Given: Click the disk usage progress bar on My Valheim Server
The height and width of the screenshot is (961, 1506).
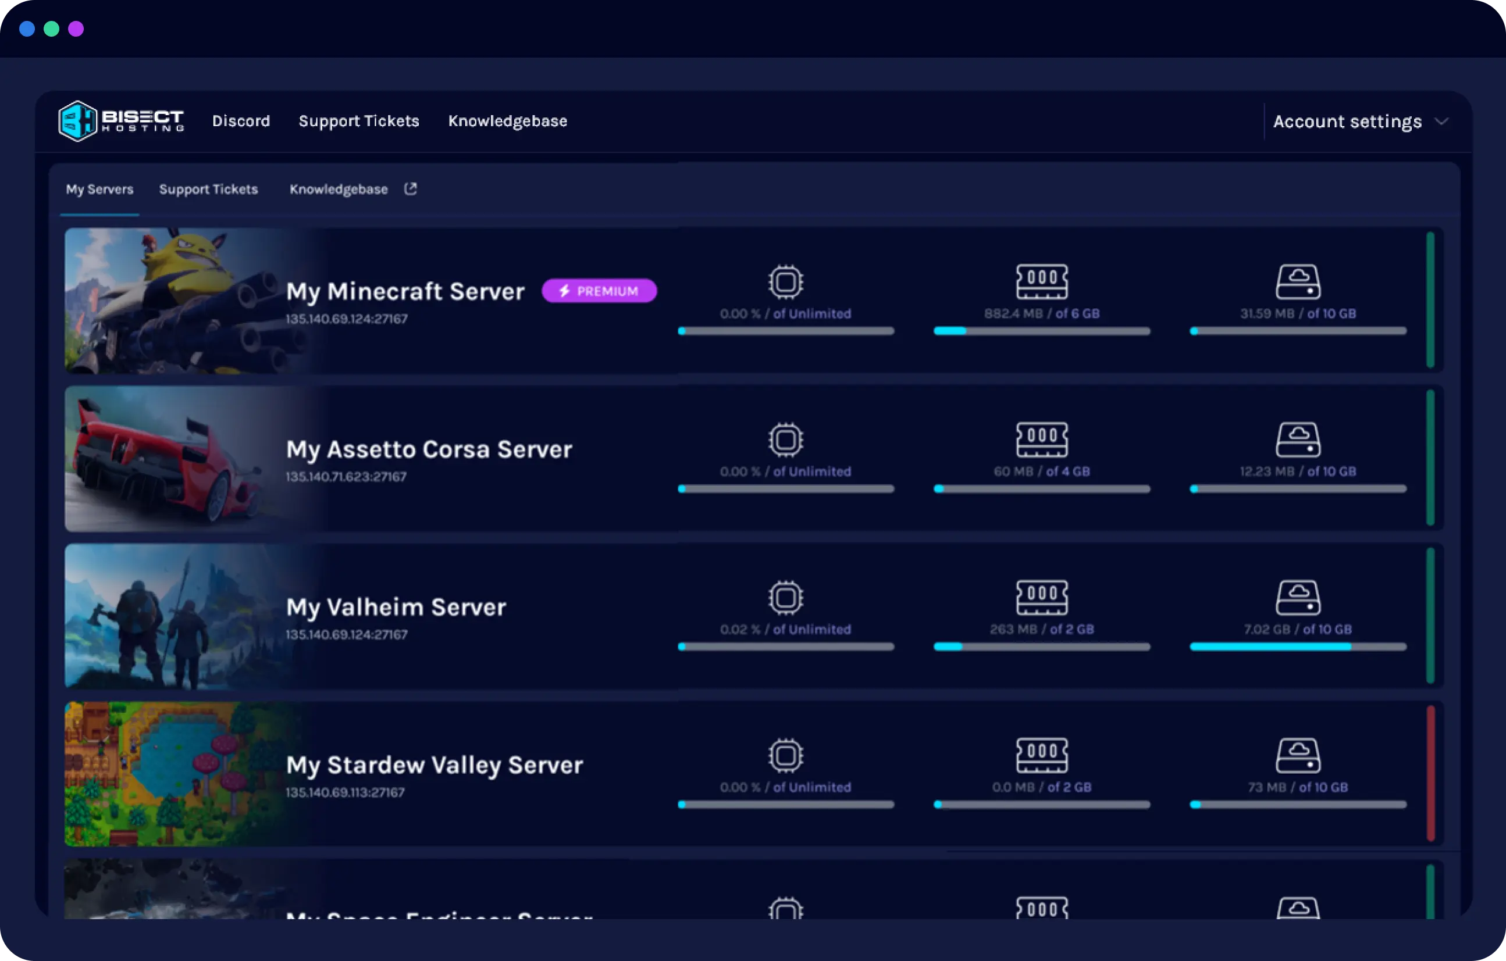Looking at the screenshot, I should click(1299, 646).
